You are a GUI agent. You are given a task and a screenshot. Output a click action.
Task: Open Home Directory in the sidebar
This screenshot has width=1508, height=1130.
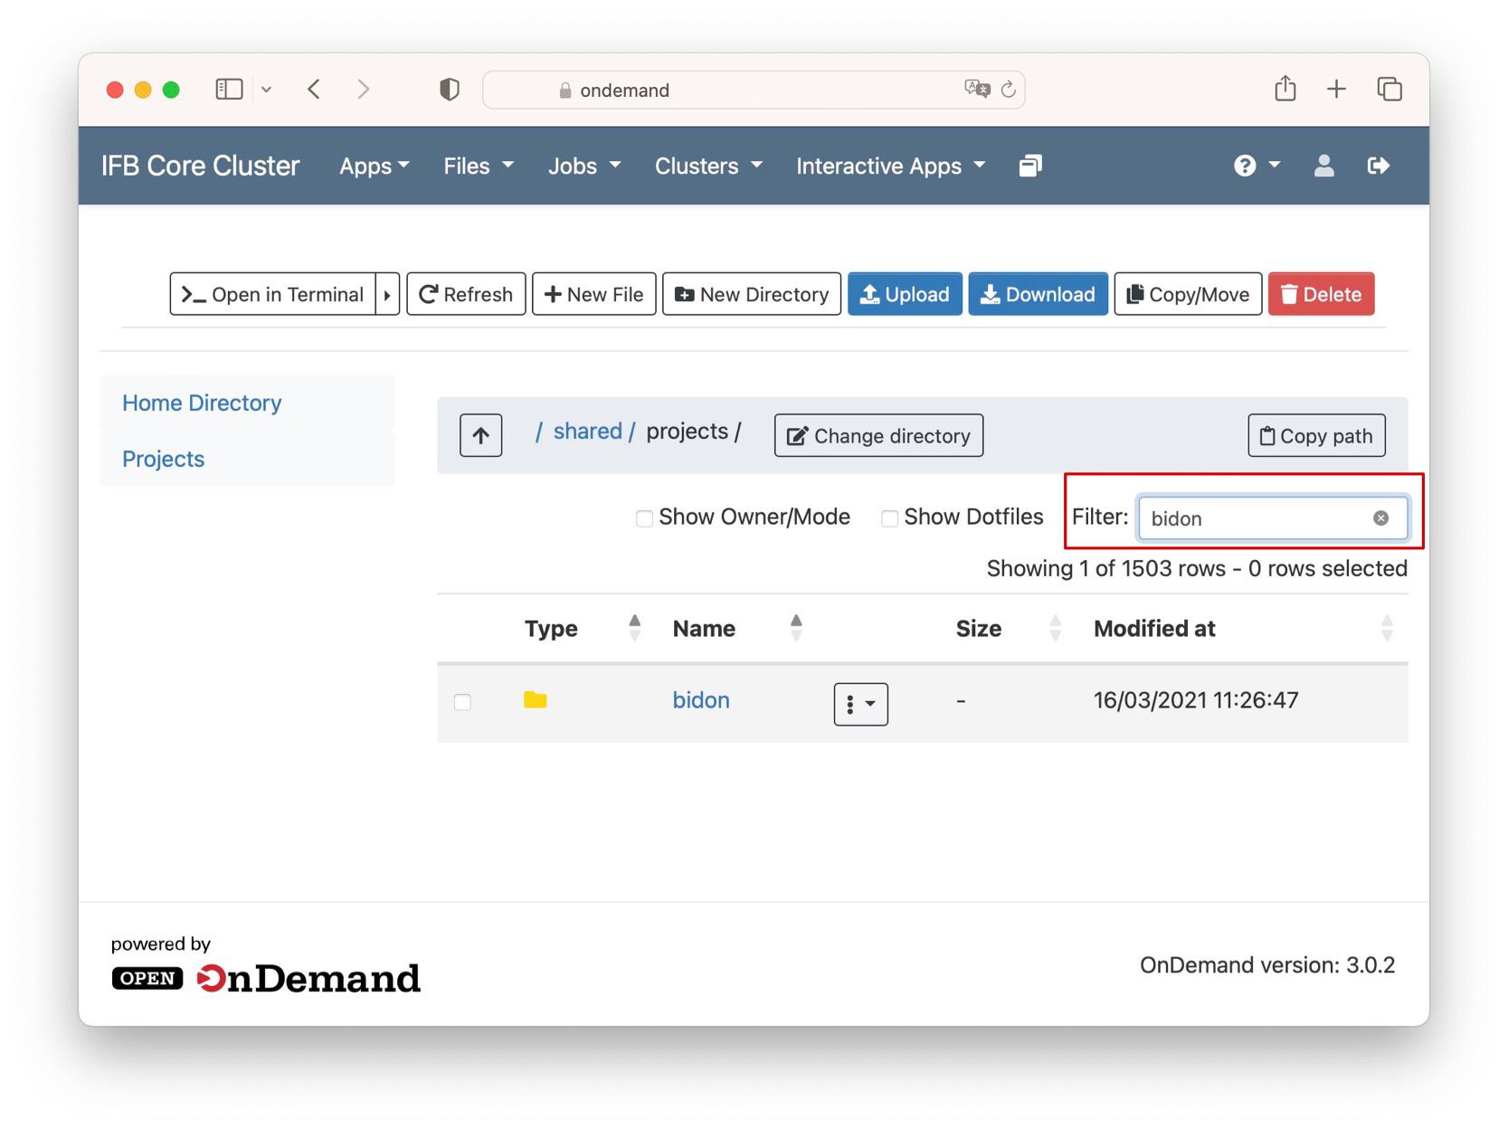pos(202,403)
